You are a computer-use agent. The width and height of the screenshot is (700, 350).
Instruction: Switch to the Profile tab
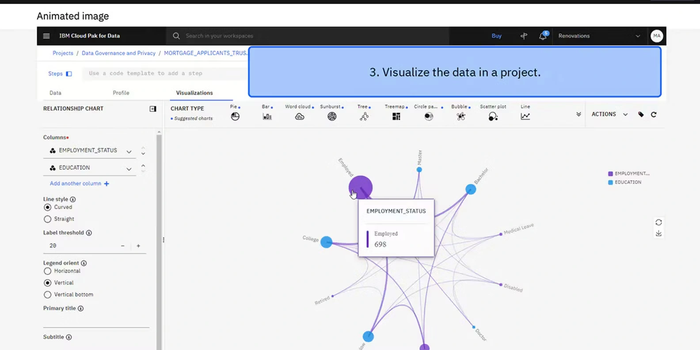coord(121,93)
